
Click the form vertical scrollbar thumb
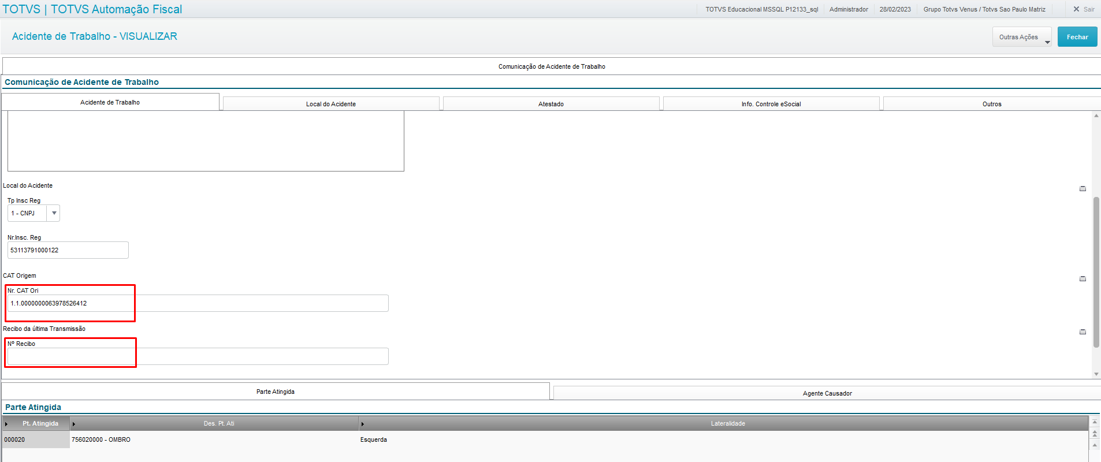(1096, 272)
